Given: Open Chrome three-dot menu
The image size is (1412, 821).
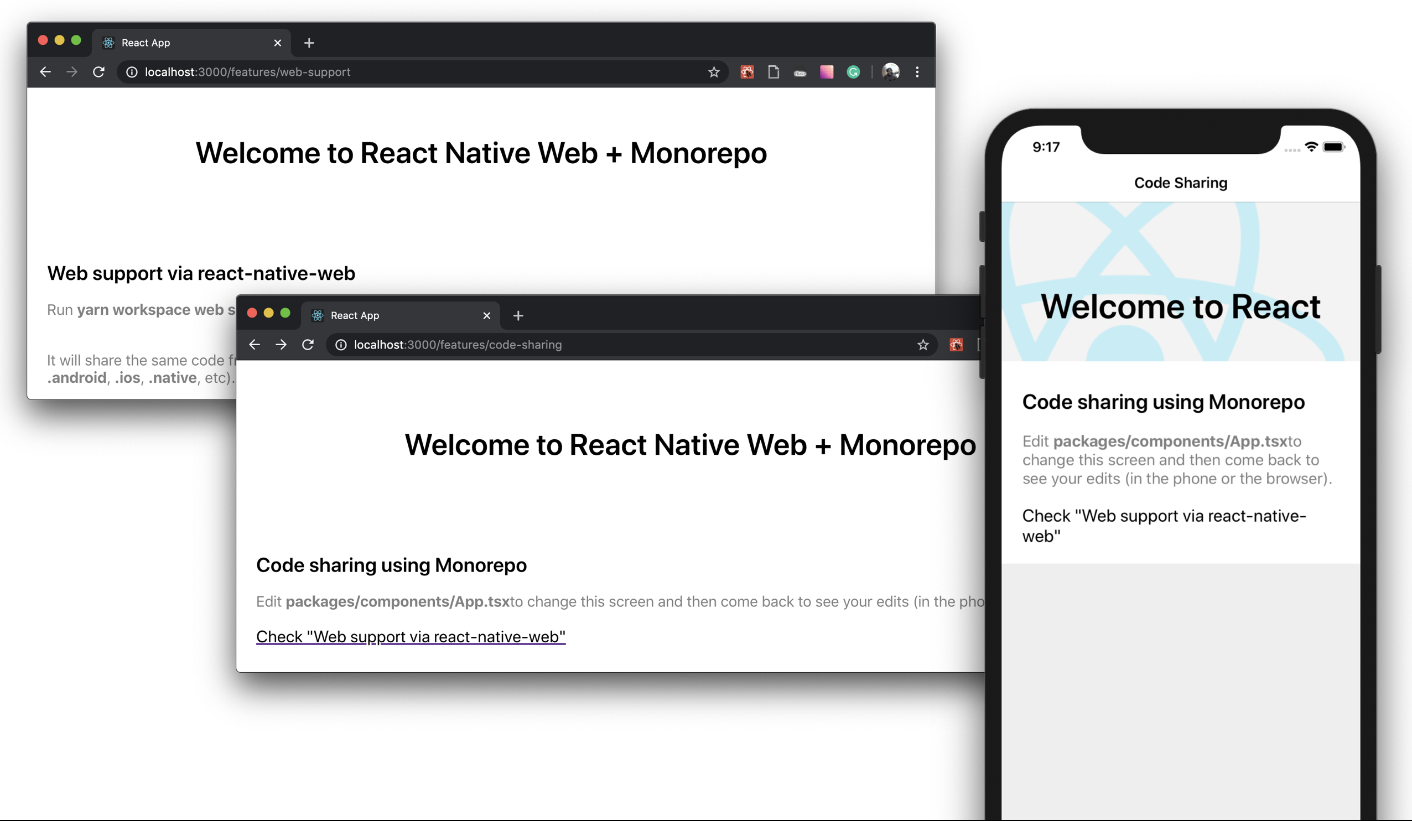Looking at the screenshot, I should 917,72.
